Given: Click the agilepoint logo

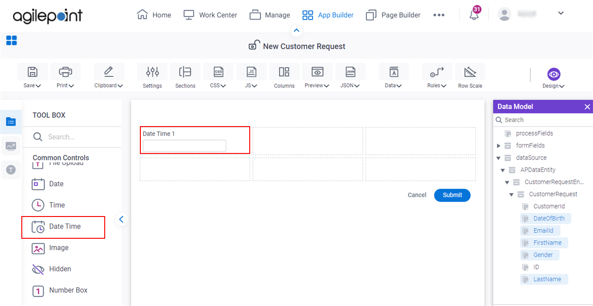Looking at the screenshot, I should pos(48,16).
